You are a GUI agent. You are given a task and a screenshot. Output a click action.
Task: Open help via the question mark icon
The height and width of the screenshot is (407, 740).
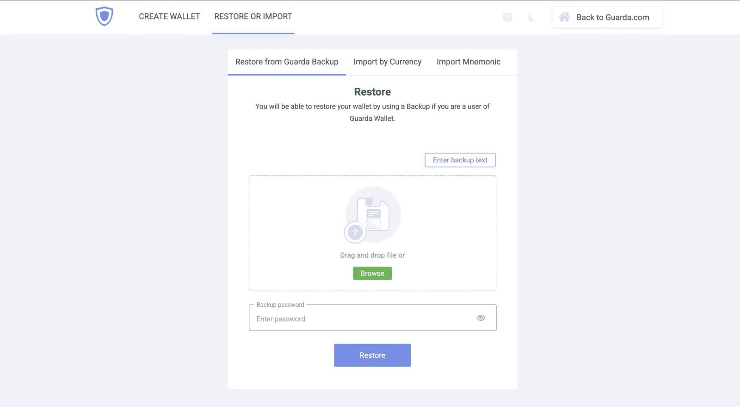click(x=507, y=18)
